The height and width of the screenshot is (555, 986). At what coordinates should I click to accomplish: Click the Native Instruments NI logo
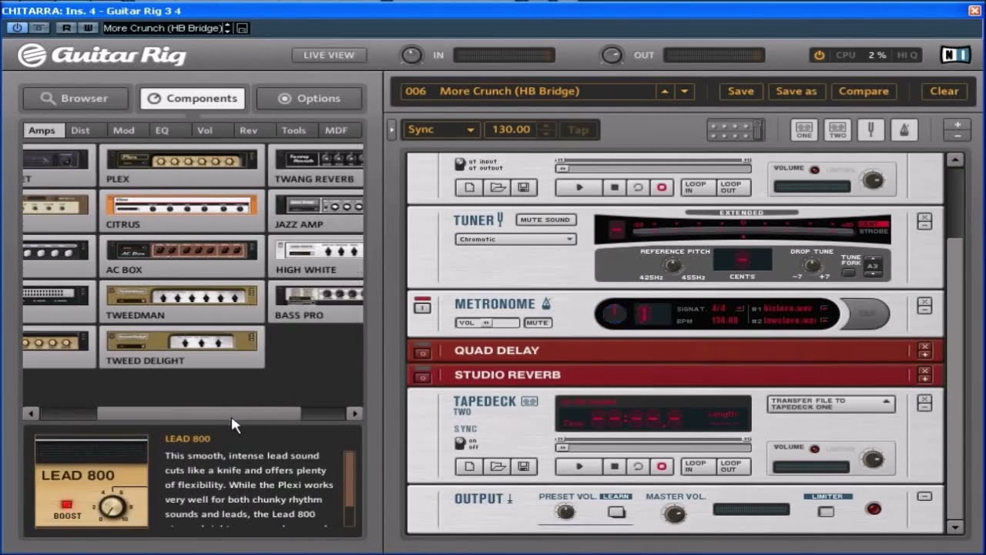click(955, 55)
